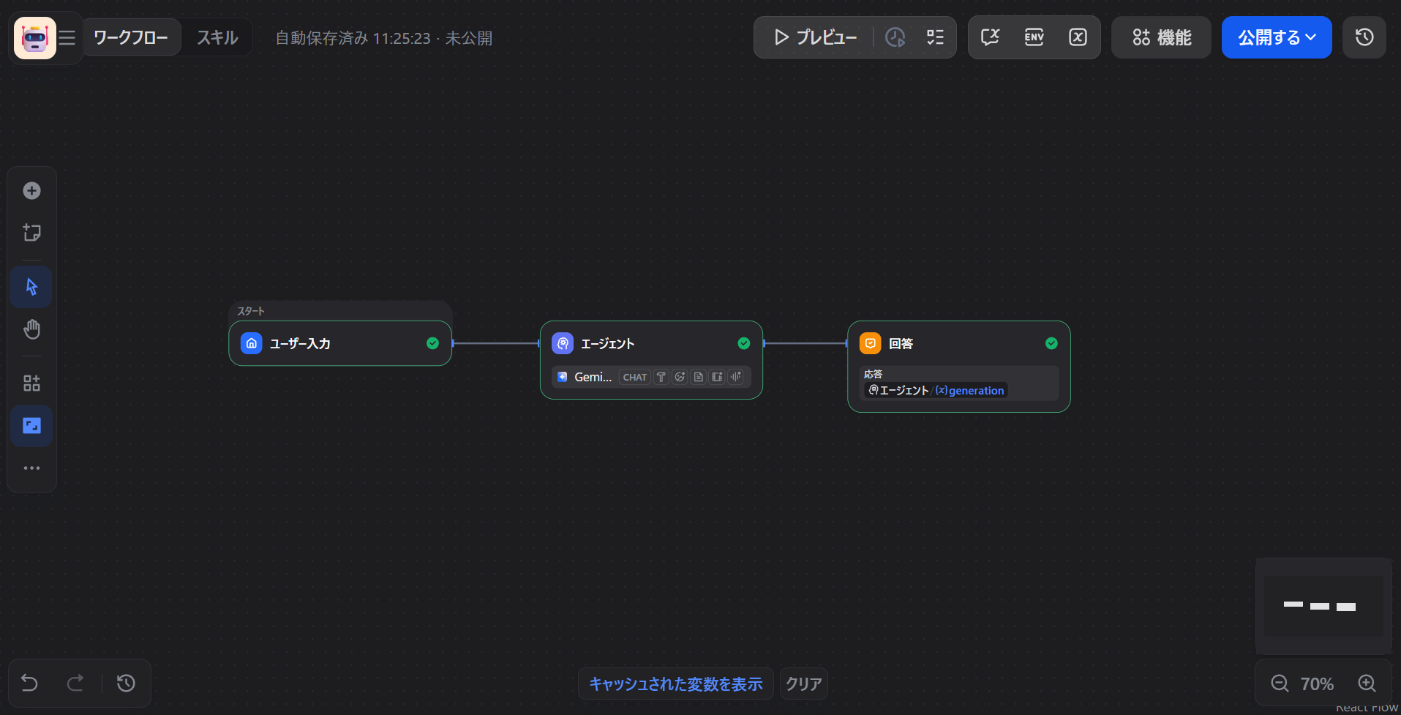Image resolution: width=1401 pixels, height=715 pixels.
Task: Open workflow version history clock icon
Action: point(1364,37)
